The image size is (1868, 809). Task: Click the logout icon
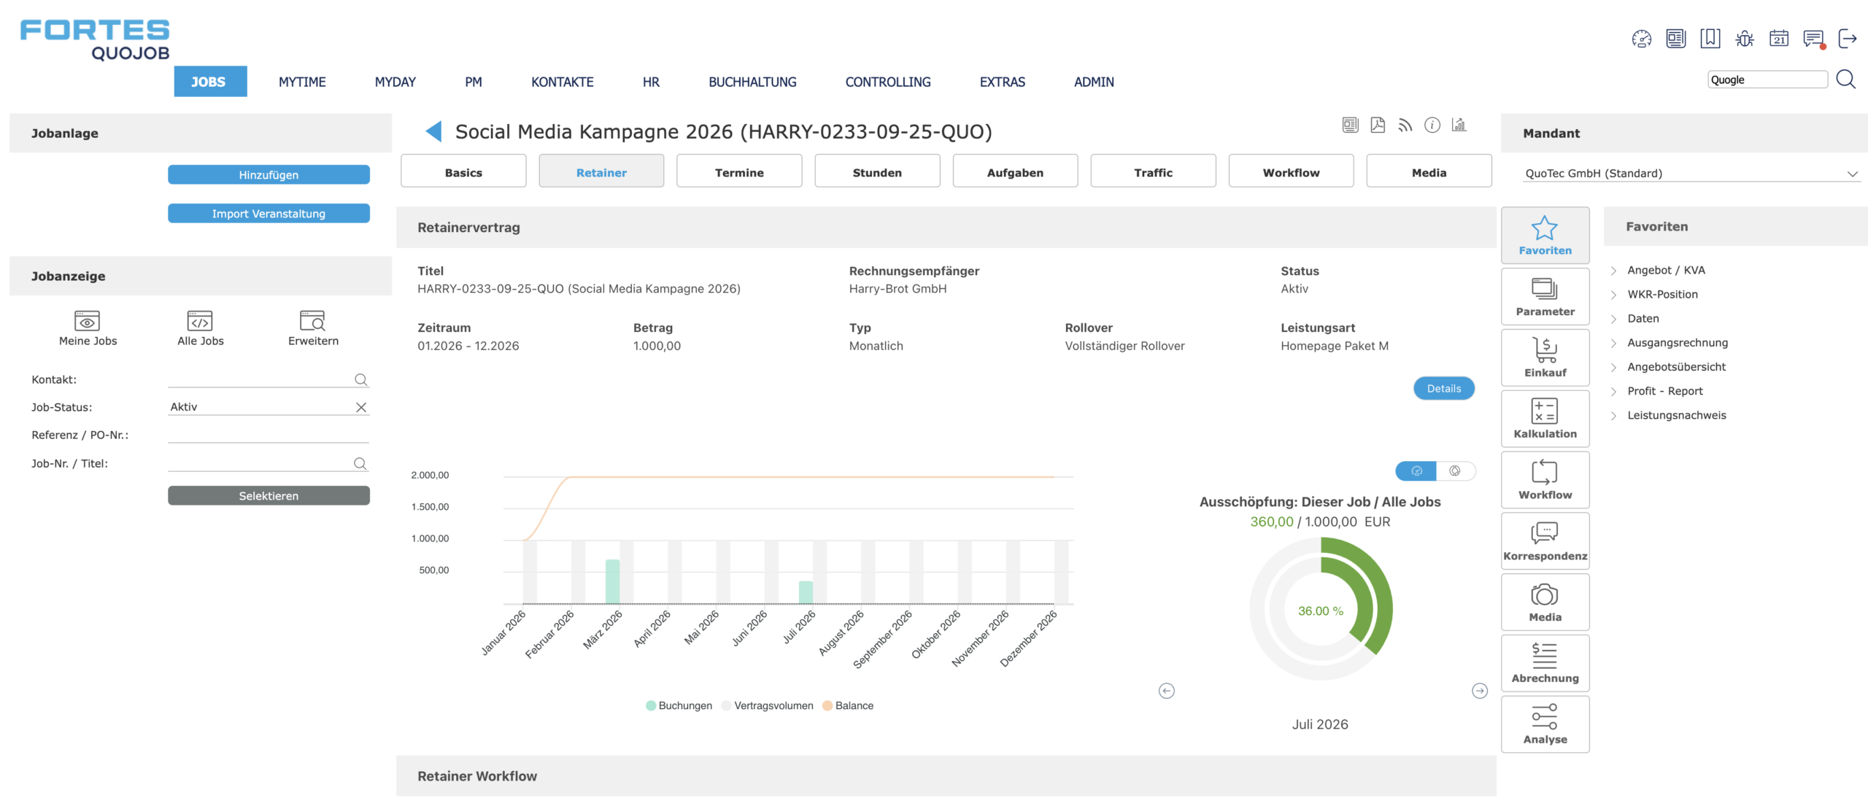pyautogui.click(x=1847, y=39)
